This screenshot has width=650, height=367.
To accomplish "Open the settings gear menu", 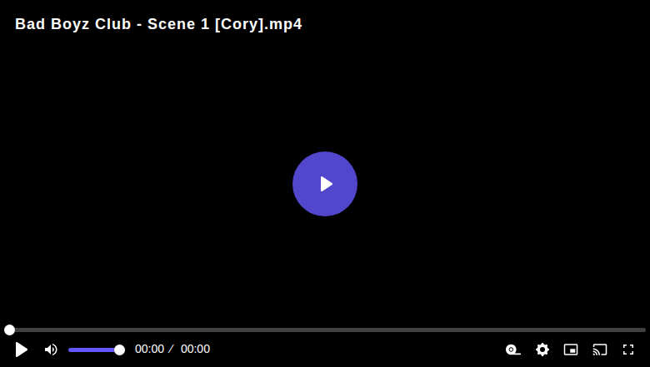I will [542, 350].
